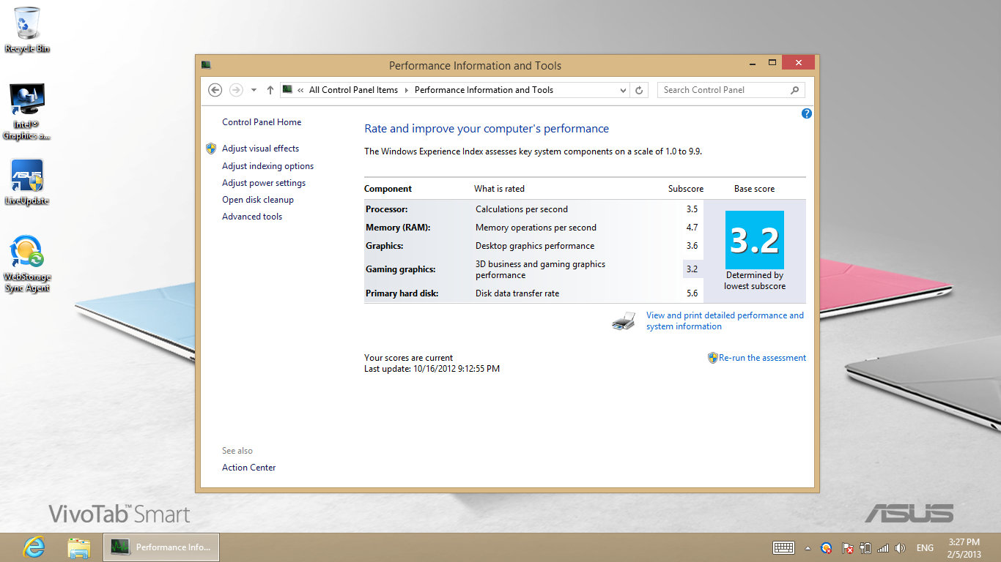Expand the address bar previous locations dropdown
Image resolution: width=1001 pixels, height=562 pixels.
click(x=623, y=90)
